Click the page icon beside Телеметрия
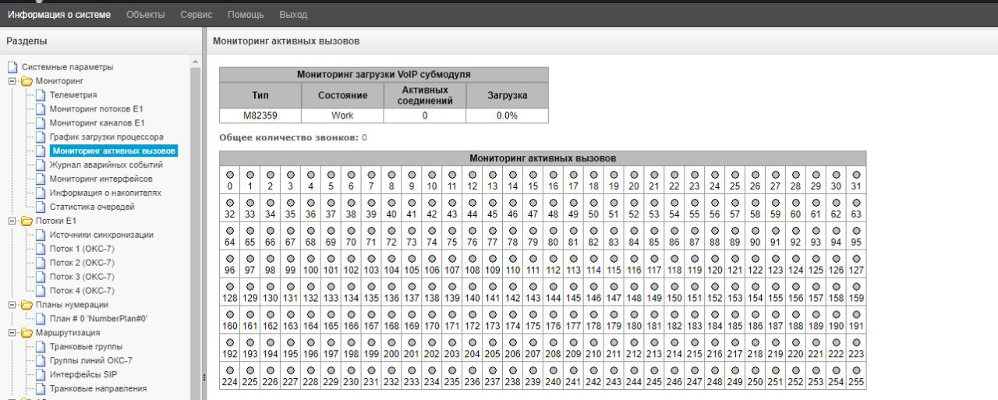The width and height of the screenshot is (998, 400). coord(41,95)
